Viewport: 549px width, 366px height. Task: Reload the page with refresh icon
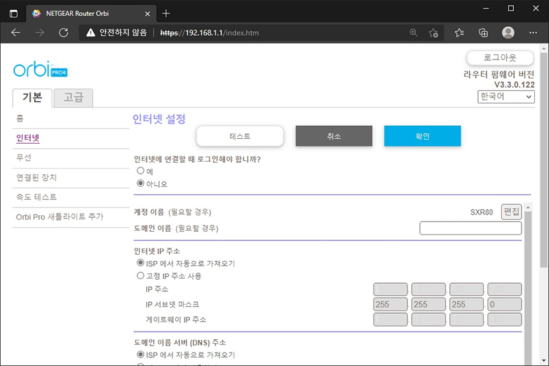(x=64, y=33)
